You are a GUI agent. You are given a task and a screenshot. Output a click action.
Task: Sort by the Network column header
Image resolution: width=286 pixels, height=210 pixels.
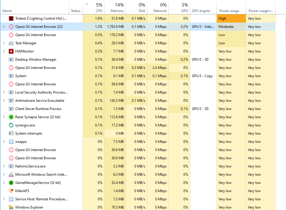pyautogui.click(x=158, y=8)
